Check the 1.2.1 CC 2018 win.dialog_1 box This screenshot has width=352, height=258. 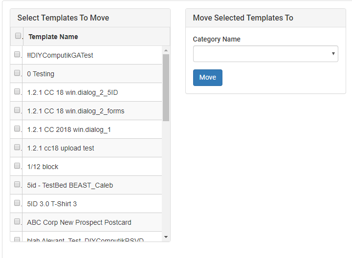17,129
